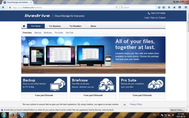Click the home icon in site navigation
Image resolution: width=189 pixels, height=118 pixels.
pos(24,26)
